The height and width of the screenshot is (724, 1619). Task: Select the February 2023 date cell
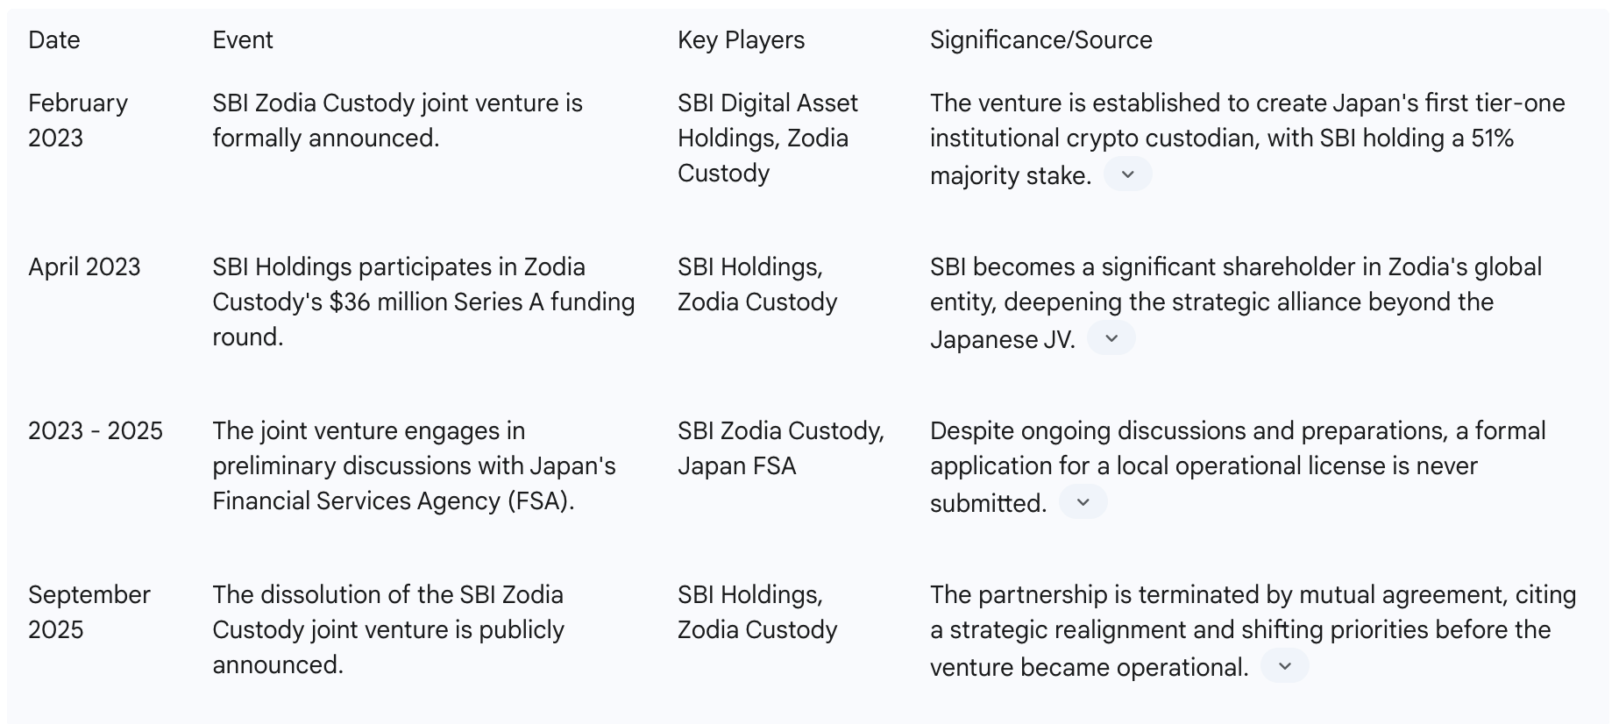click(77, 120)
